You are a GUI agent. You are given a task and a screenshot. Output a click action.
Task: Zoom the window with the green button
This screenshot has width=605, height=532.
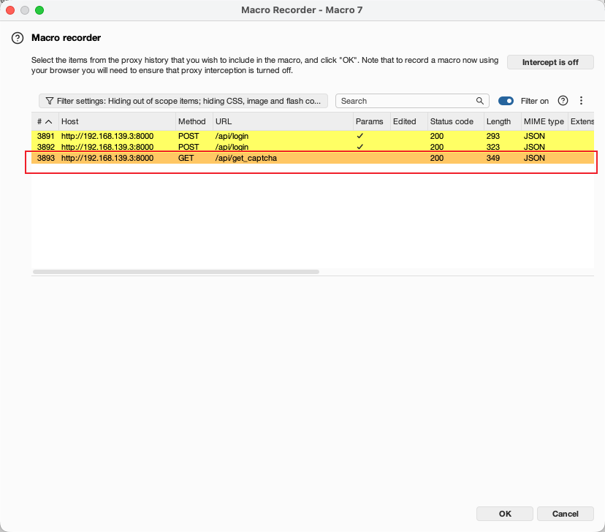click(39, 10)
